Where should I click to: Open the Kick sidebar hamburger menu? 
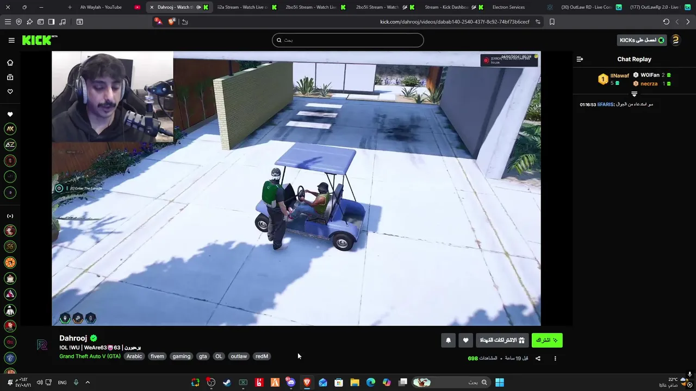coord(11,40)
